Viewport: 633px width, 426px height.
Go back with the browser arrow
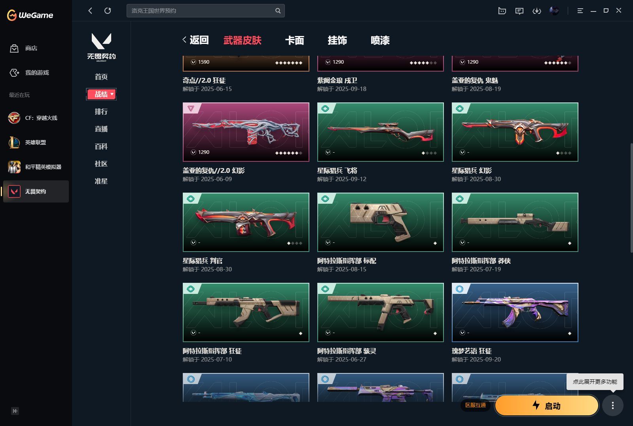click(90, 11)
